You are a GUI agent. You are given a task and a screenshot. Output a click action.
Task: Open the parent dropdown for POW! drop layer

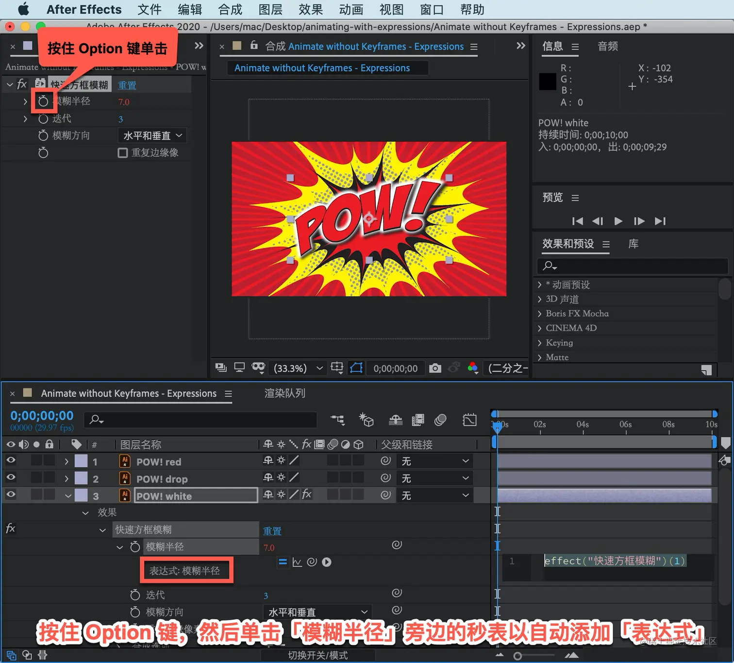point(434,478)
